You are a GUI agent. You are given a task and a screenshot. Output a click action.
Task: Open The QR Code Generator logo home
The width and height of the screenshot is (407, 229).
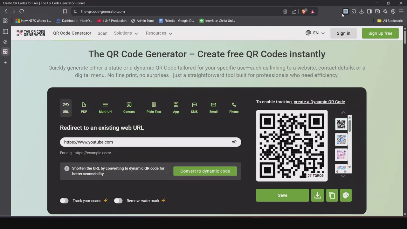(x=31, y=33)
